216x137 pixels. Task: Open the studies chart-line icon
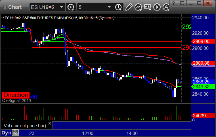click(138, 7)
